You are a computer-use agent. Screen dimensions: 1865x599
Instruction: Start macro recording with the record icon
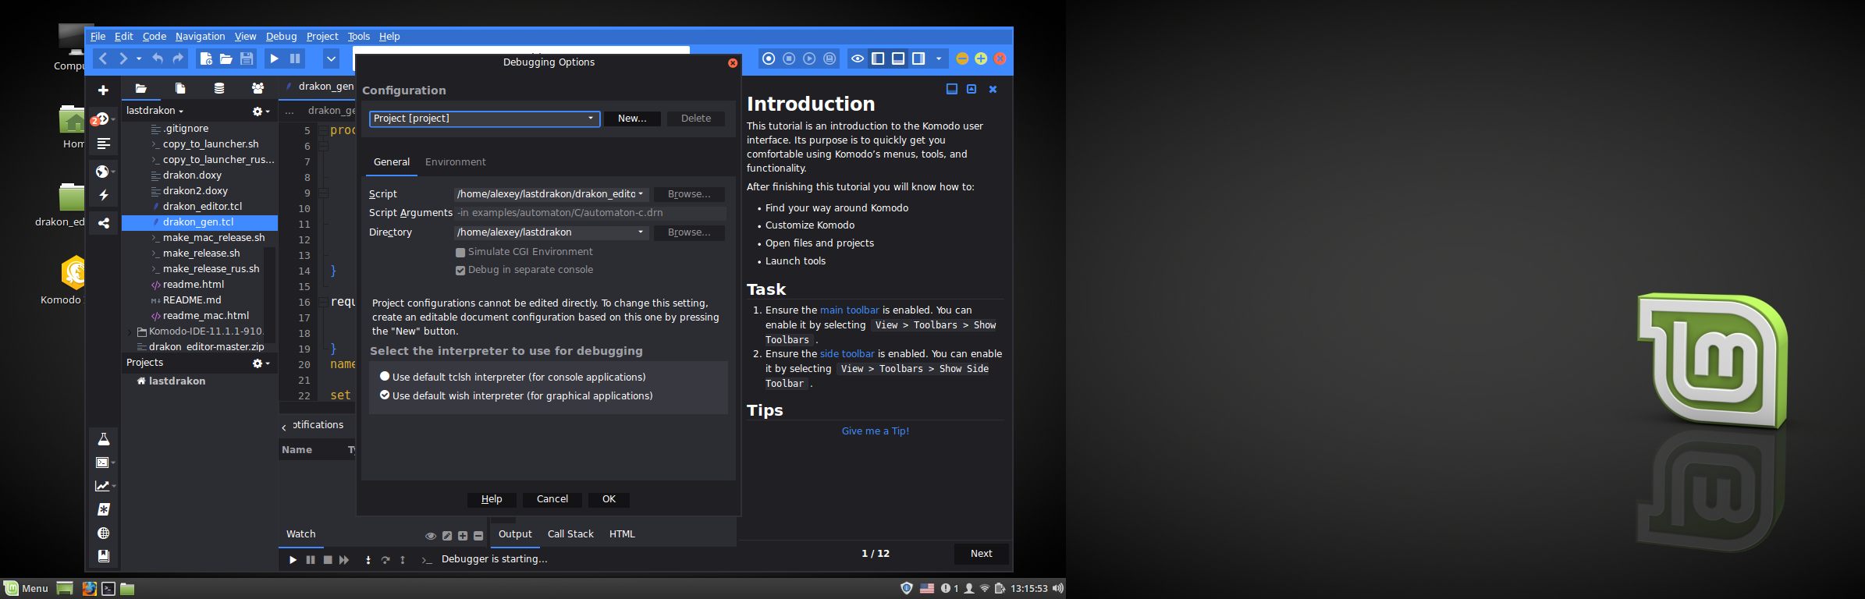coord(769,58)
